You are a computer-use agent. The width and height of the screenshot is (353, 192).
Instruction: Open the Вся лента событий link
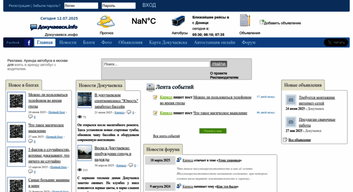[x=166, y=136]
